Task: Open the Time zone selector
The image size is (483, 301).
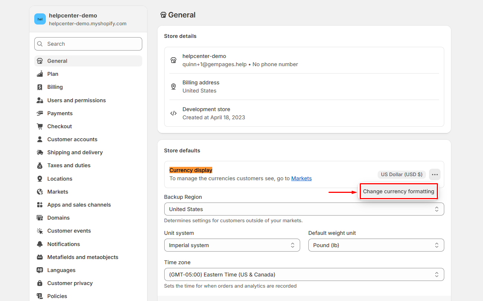Action: click(304, 275)
